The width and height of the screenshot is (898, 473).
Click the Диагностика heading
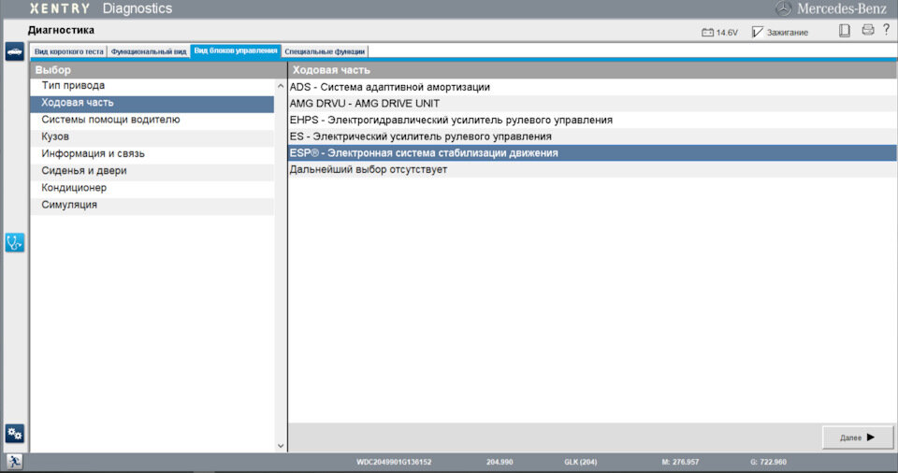[62, 30]
